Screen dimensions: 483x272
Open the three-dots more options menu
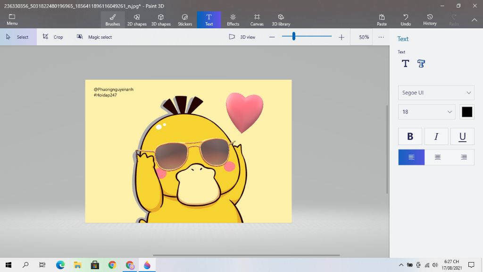click(381, 37)
